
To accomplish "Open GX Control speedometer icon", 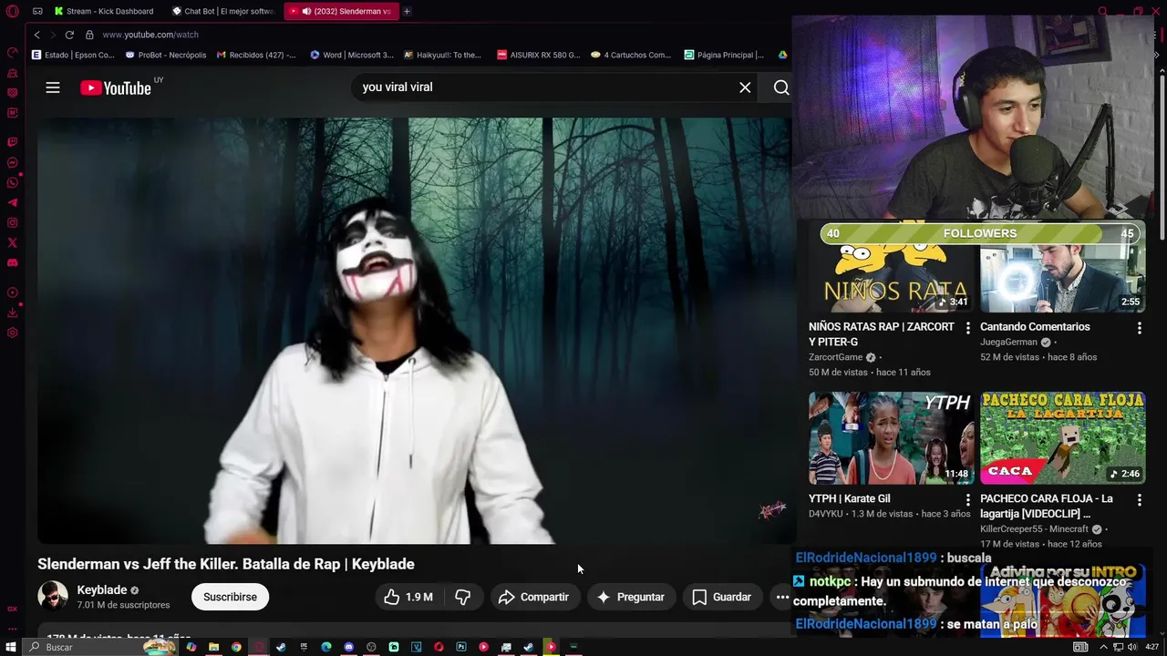I will pyautogui.click(x=12, y=53).
